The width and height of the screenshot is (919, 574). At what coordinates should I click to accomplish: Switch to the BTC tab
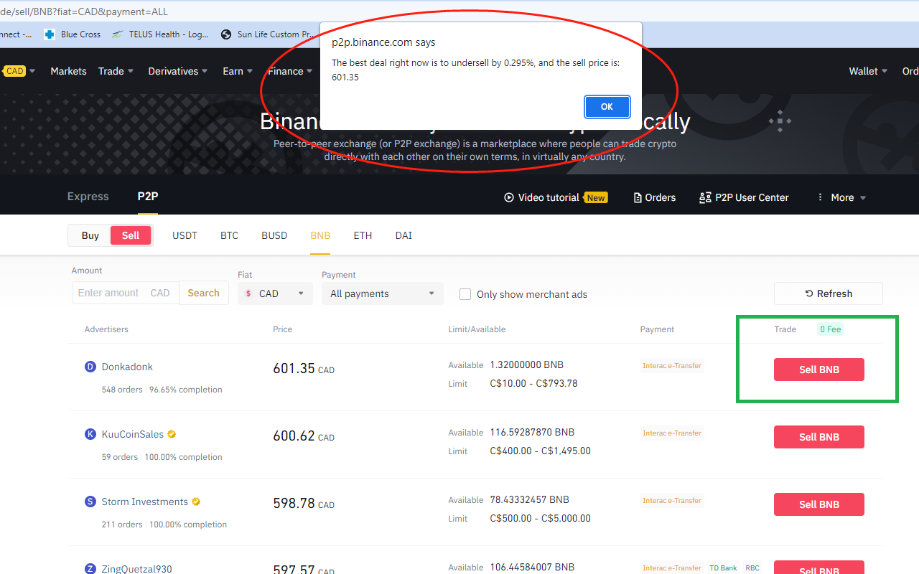click(x=229, y=235)
